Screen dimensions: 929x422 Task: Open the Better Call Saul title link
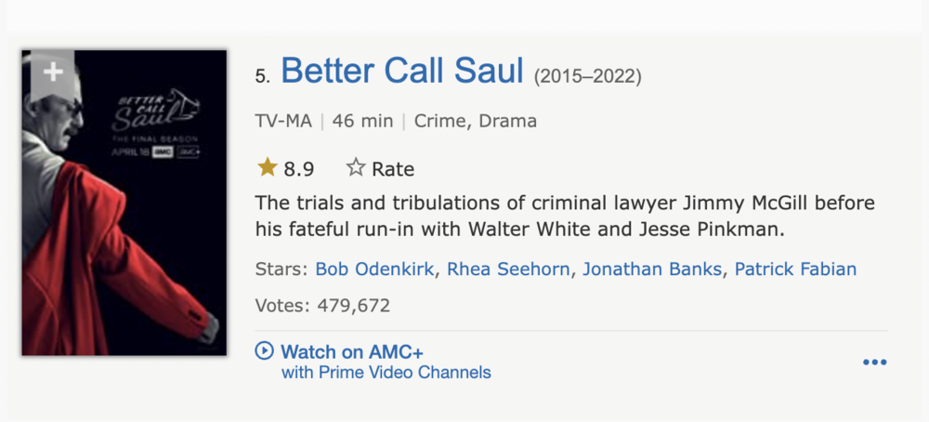(x=402, y=71)
